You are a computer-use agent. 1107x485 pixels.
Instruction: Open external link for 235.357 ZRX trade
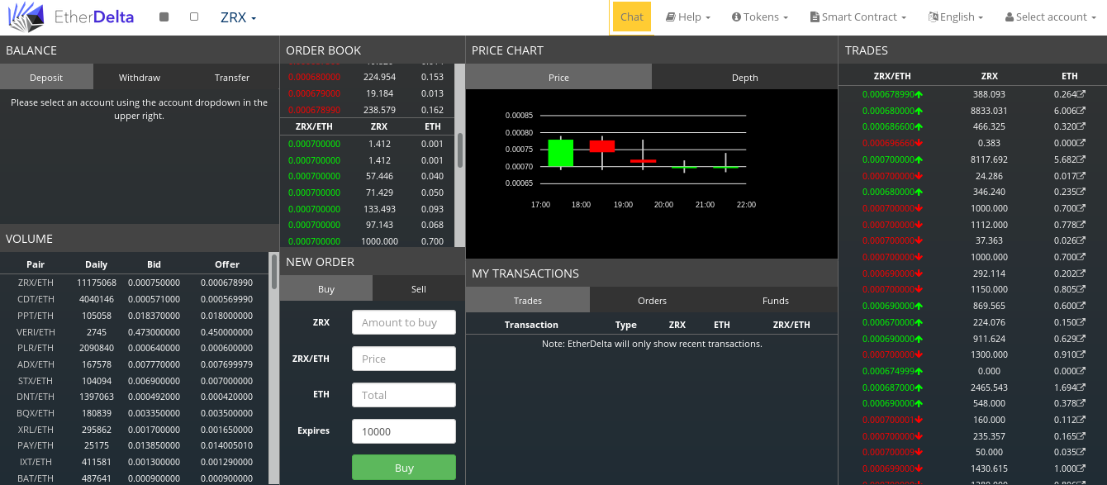(1081, 436)
